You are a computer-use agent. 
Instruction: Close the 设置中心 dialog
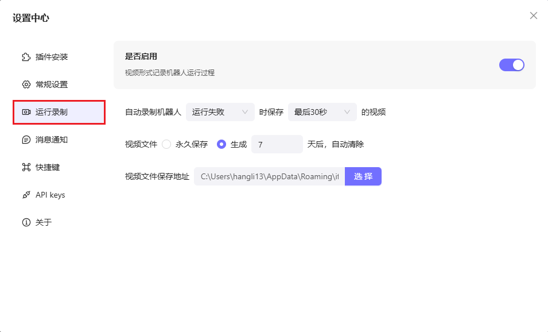point(533,16)
